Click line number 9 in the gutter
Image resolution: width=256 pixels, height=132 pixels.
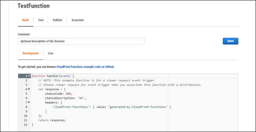[x=26, y=111]
